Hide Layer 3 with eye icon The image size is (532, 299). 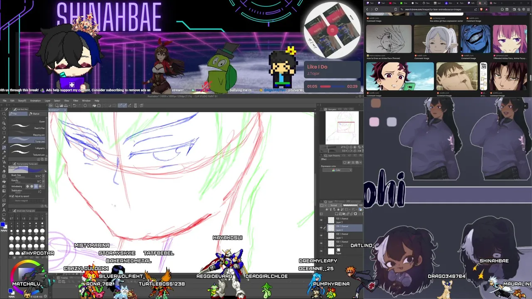coord(321,220)
